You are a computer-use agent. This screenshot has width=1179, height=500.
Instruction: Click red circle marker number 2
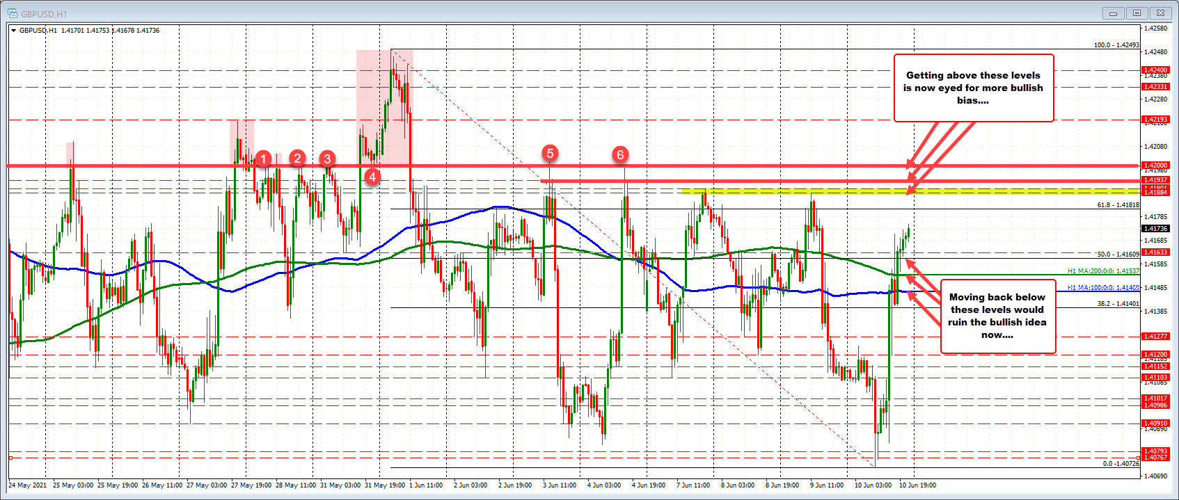[298, 158]
